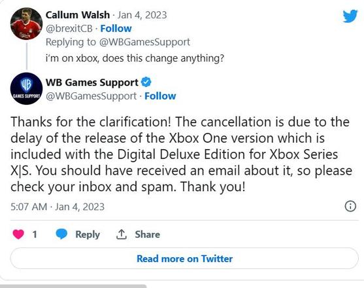Image resolution: width=364 pixels, height=288 pixels.
Task: Click the blue reply speech bubble icon
Action: point(61,234)
